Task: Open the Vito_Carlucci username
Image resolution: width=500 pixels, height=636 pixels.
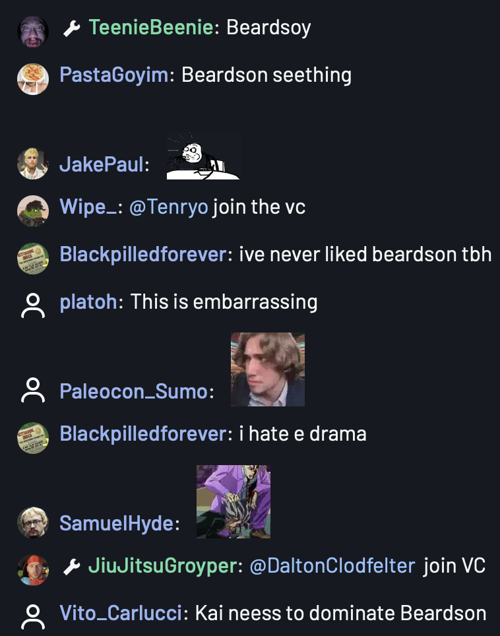Action: coord(121,614)
